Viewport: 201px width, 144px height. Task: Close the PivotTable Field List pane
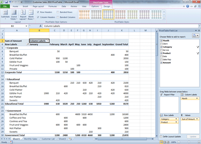(199, 31)
